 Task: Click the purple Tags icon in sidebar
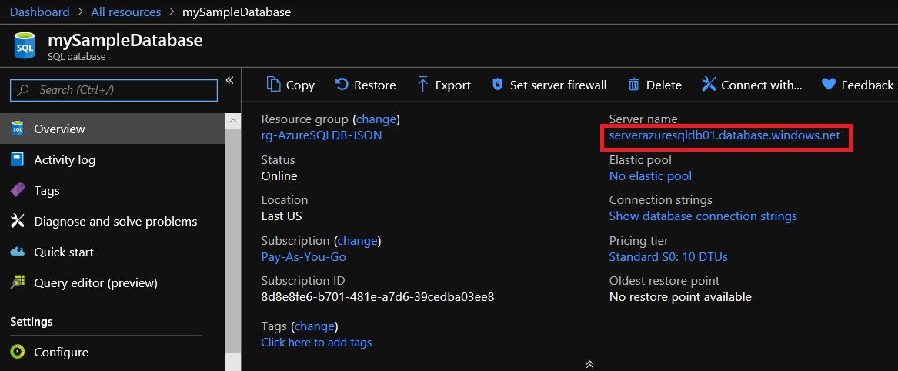18,190
